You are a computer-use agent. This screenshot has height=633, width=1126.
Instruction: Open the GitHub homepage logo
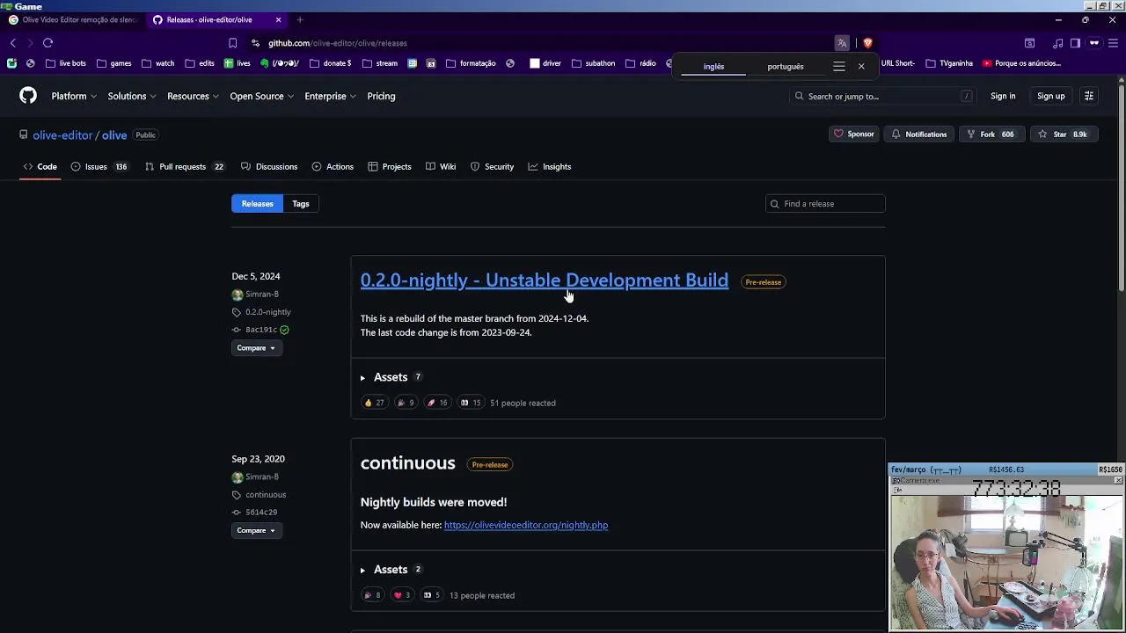(x=28, y=96)
